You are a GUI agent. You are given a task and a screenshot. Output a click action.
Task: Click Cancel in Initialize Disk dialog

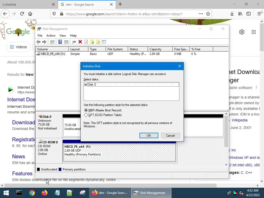click(170, 136)
